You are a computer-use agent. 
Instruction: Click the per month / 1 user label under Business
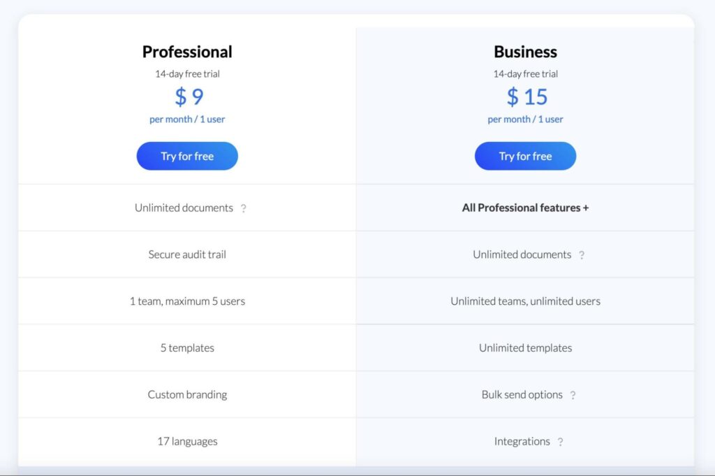(525, 119)
